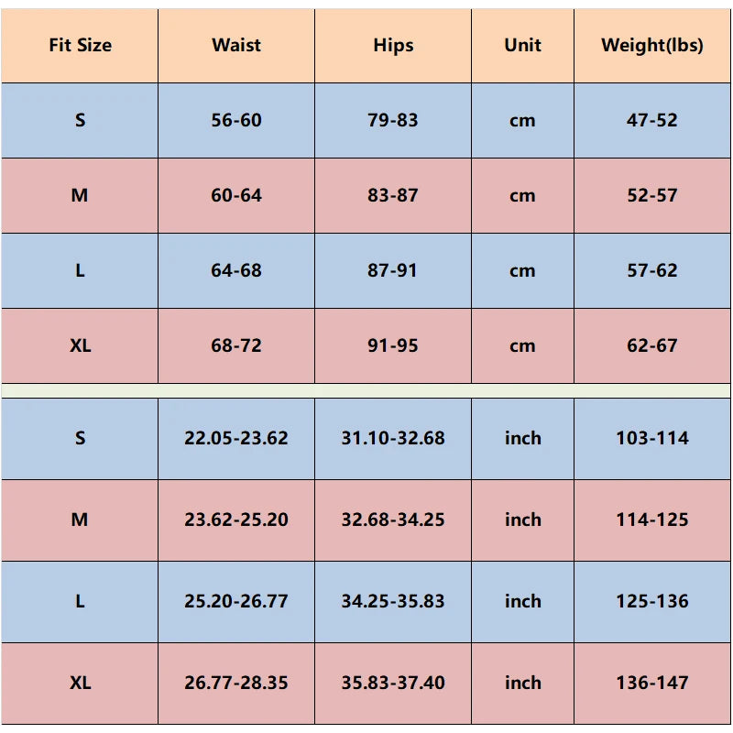Click waist value 26.77-28.35
The width and height of the screenshot is (733, 733).
point(236,683)
